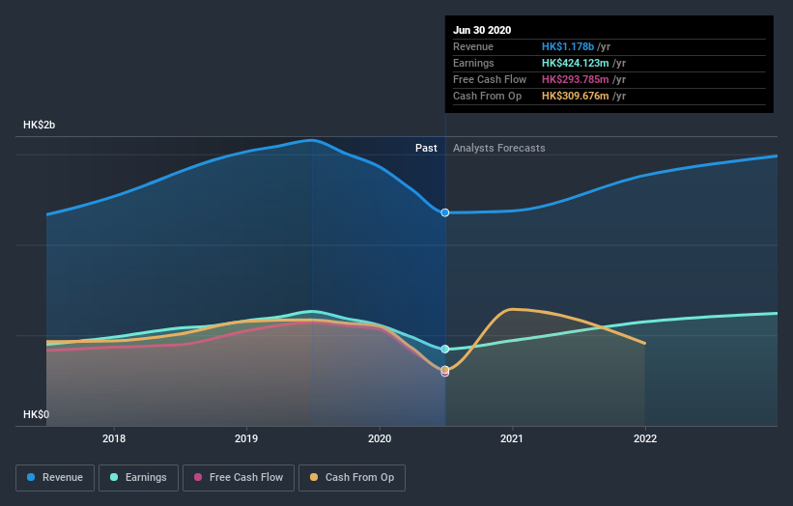Click the Past section label
Screen dimensions: 793x506
(x=426, y=148)
